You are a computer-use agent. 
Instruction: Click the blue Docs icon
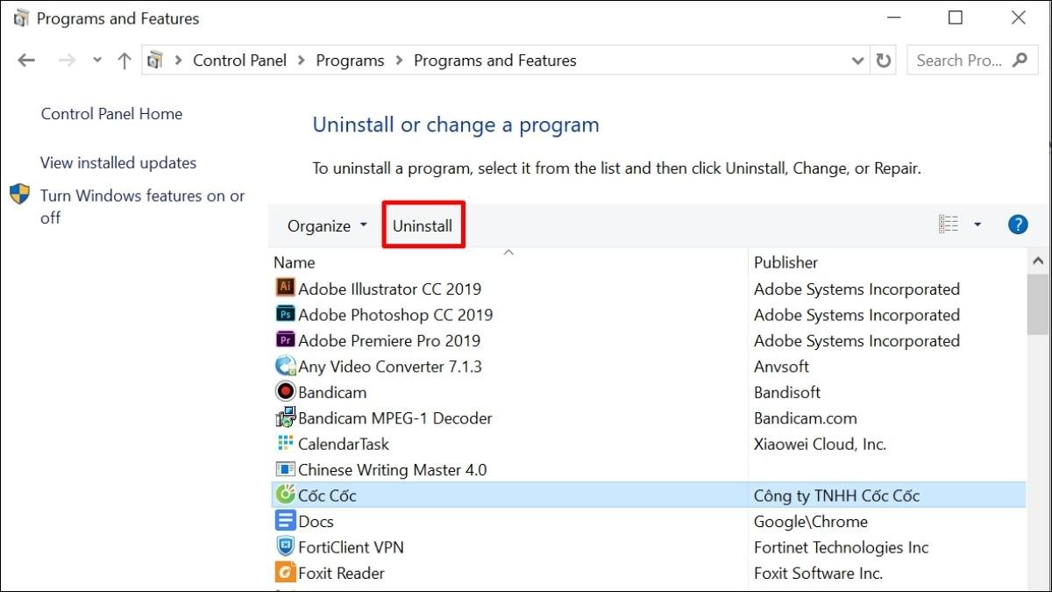285,521
